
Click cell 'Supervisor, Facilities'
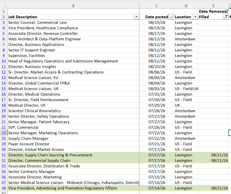(x=73, y=56)
